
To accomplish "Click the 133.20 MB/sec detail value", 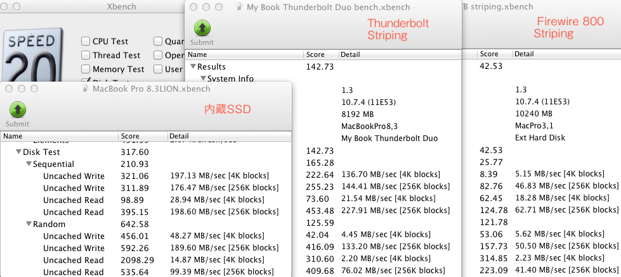I will coord(395,246).
